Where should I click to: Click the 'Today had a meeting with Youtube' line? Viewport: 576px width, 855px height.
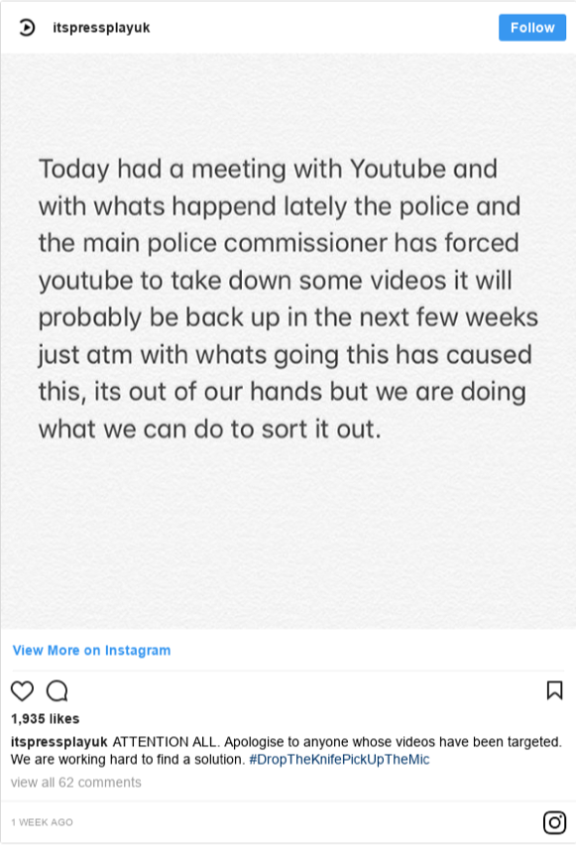(x=268, y=169)
